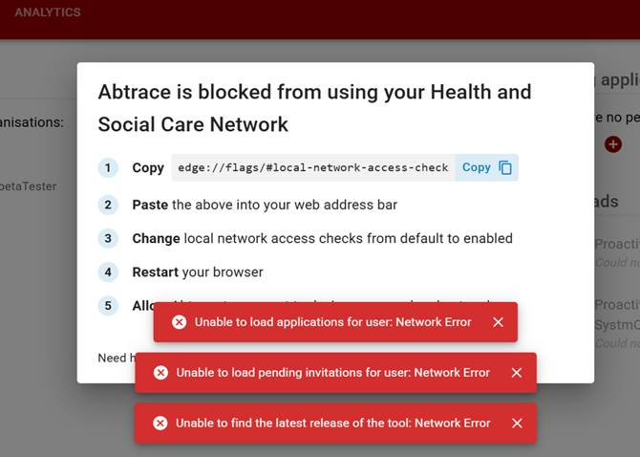The image size is (640, 457).
Task: Click the 'Unable to load pending invitations' message
Action: (x=332, y=373)
